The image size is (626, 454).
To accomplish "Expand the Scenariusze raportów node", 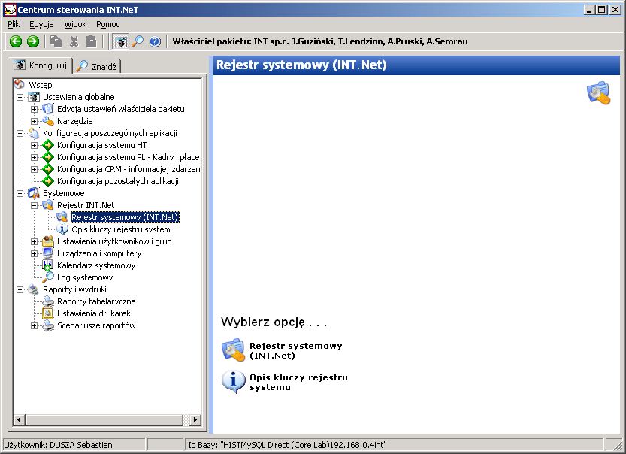I will click(x=34, y=325).
